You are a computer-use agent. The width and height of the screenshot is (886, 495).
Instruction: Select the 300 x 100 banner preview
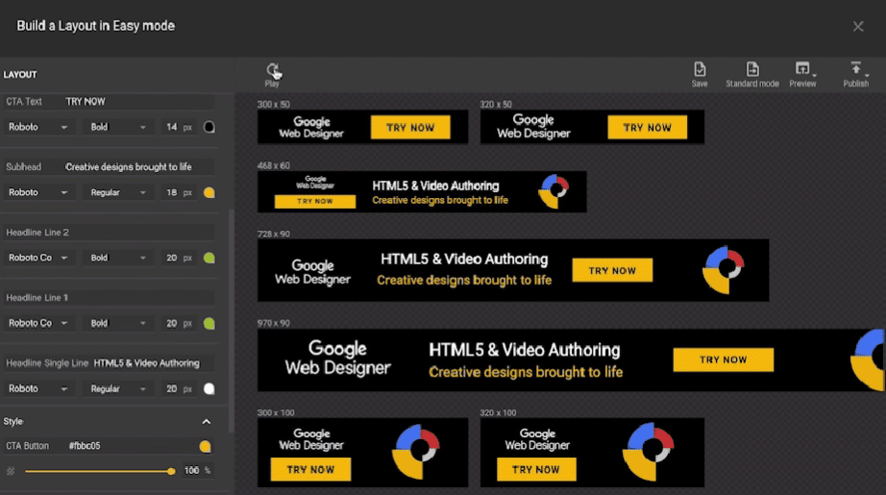point(363,452)
